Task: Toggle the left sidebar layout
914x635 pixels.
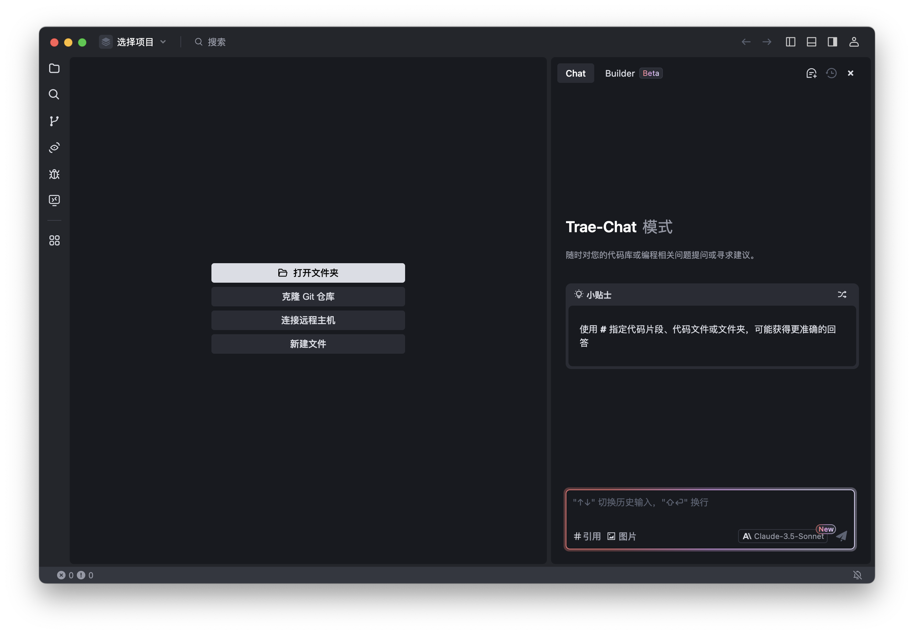Action: coord(791,42)
